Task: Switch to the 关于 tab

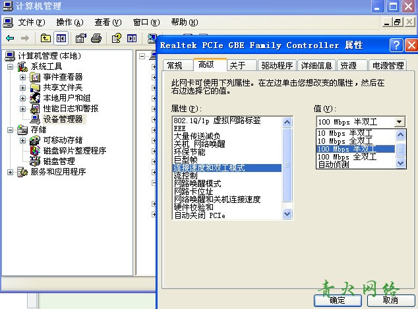Action: (x=241, y=65)
